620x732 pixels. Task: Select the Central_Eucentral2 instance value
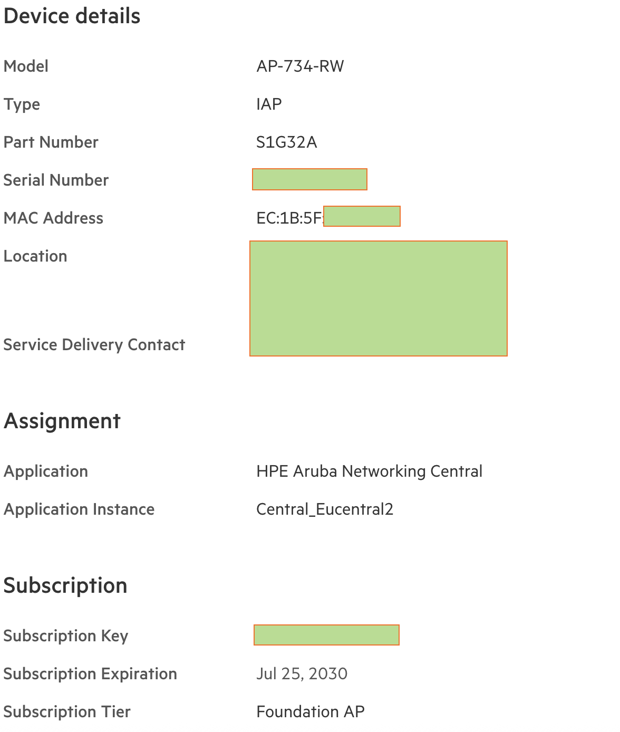tap(325, 509)
